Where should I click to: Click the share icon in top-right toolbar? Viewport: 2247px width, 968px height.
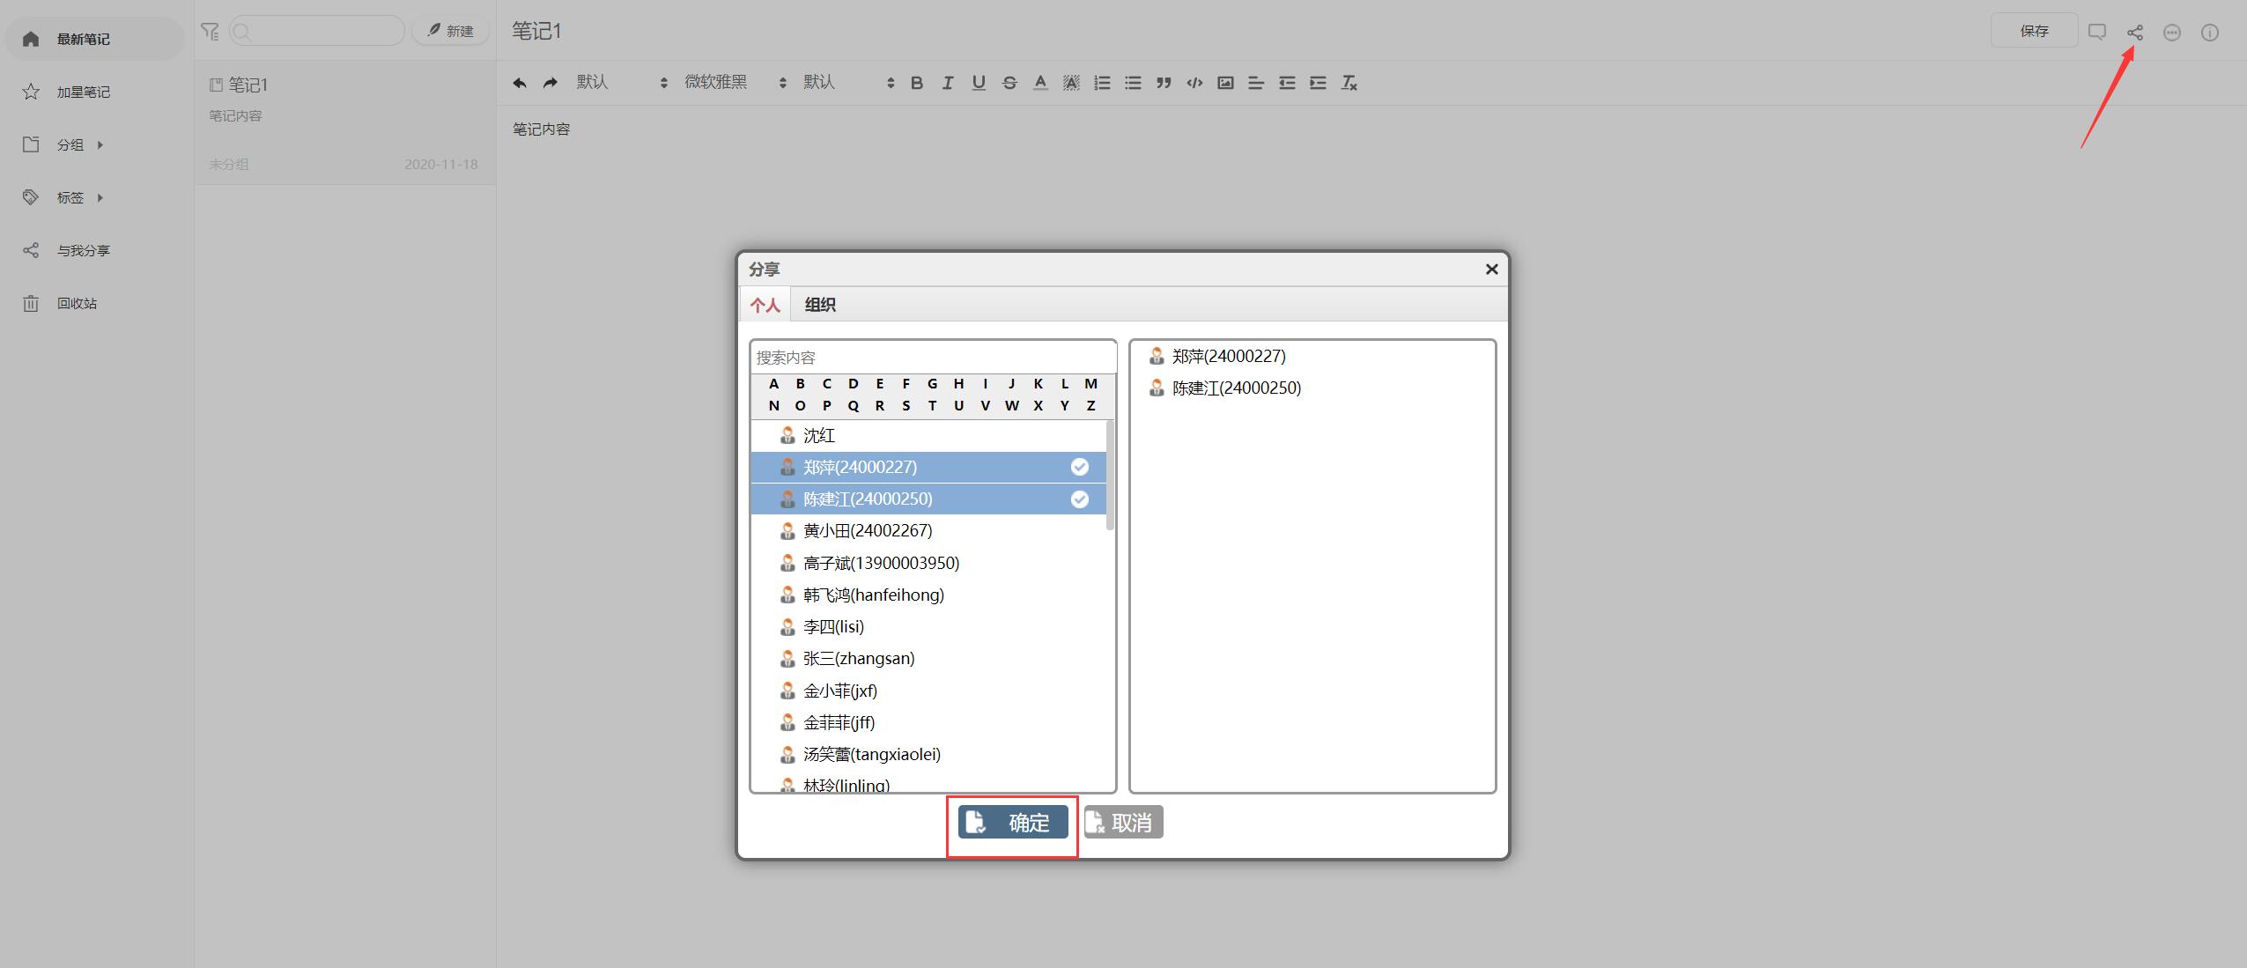(2134, 33)
